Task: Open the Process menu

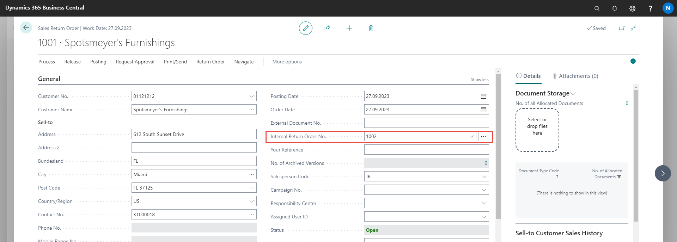Action: click(x=47, y=62)
